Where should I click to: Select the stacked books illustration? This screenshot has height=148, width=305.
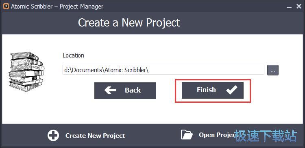(x=26, y=72)
